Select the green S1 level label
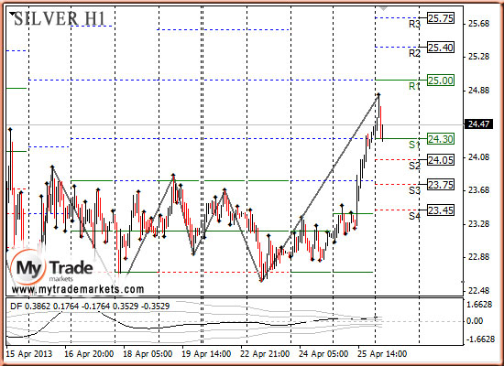 coord(414,145)
